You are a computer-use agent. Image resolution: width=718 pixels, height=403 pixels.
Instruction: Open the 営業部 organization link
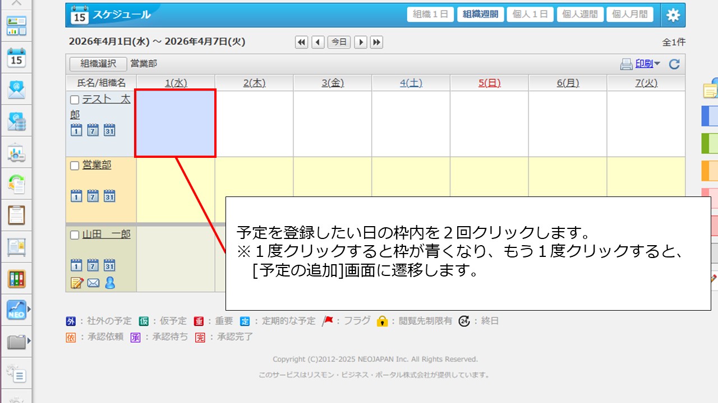tap(97, 165)
